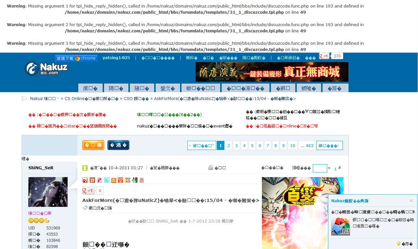Open the CSO breadcrumb link
This screenshot has width=418, height=249.
pos(136,98)
